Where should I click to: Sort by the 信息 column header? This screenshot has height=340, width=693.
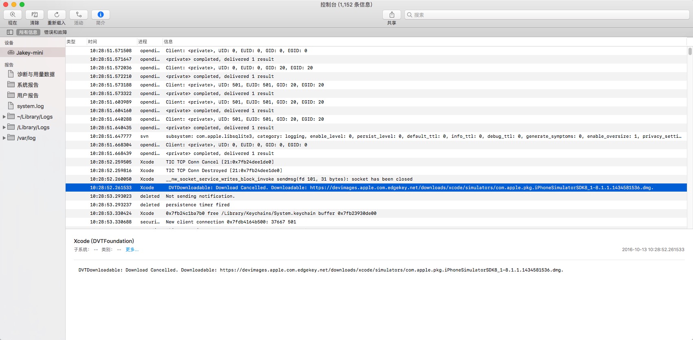pos(424,42)
